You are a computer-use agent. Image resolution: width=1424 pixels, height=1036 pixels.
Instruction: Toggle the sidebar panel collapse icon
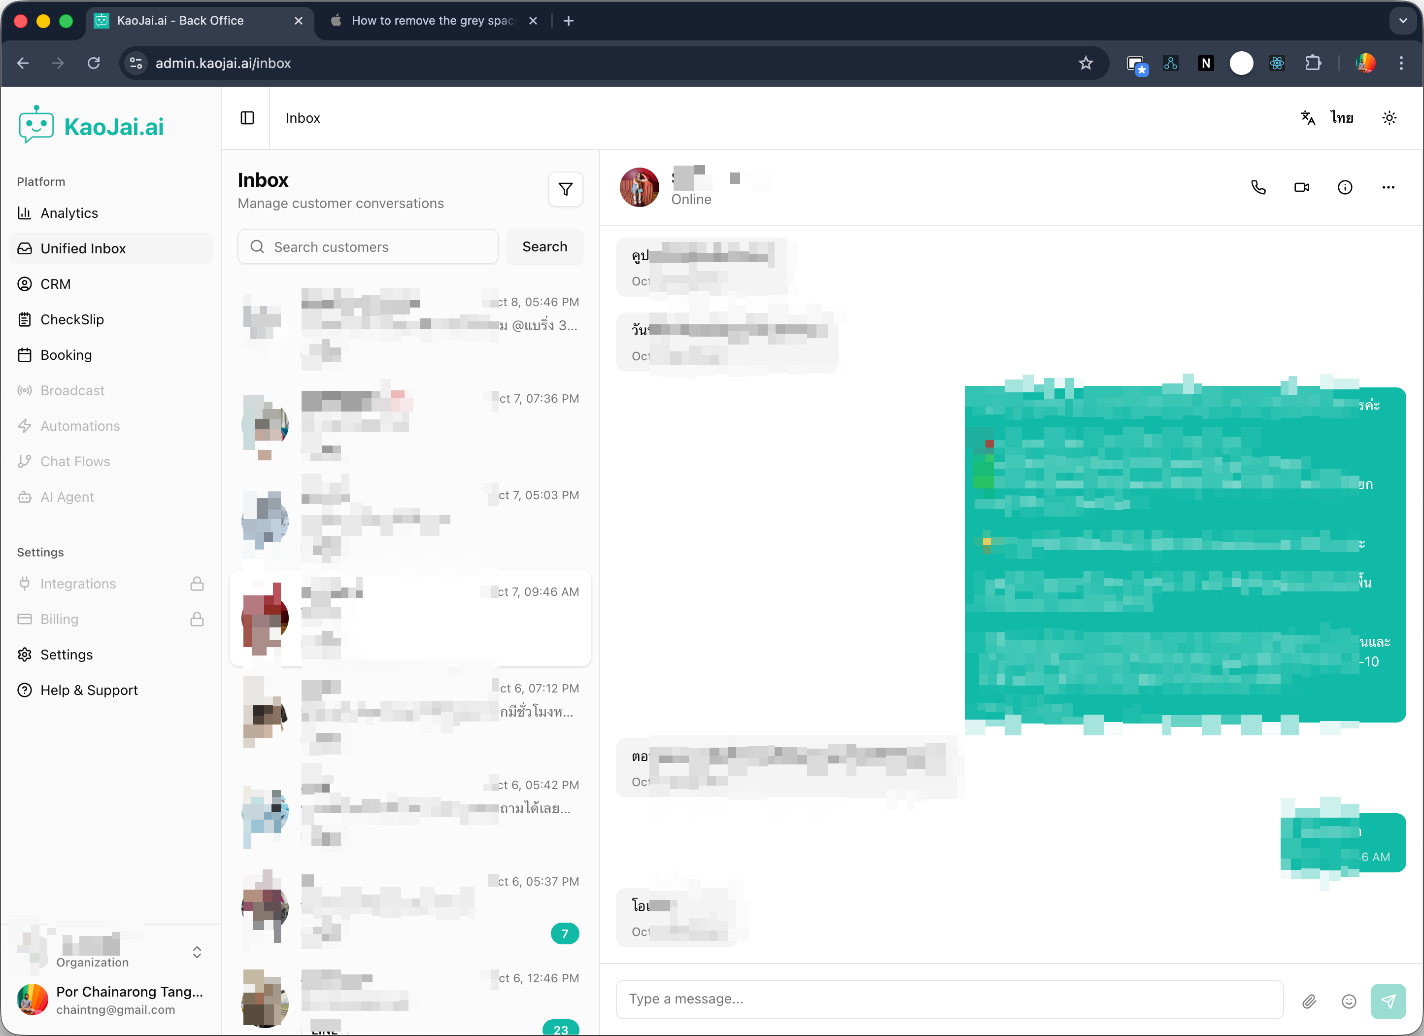247,118
